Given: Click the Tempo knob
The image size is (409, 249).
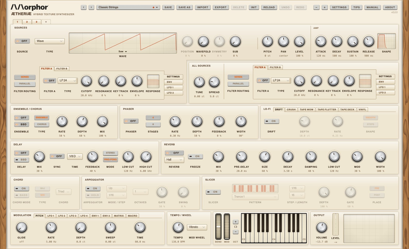Looking at the screenshot, I should (178, 227).
